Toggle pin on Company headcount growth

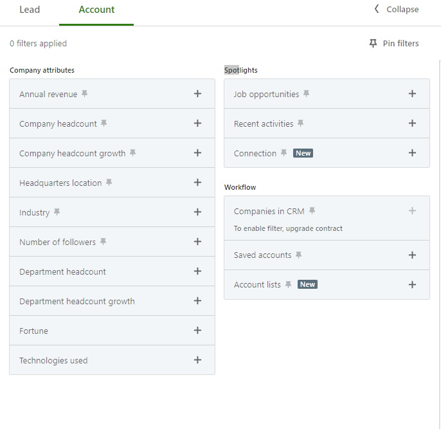coord(133,153)
